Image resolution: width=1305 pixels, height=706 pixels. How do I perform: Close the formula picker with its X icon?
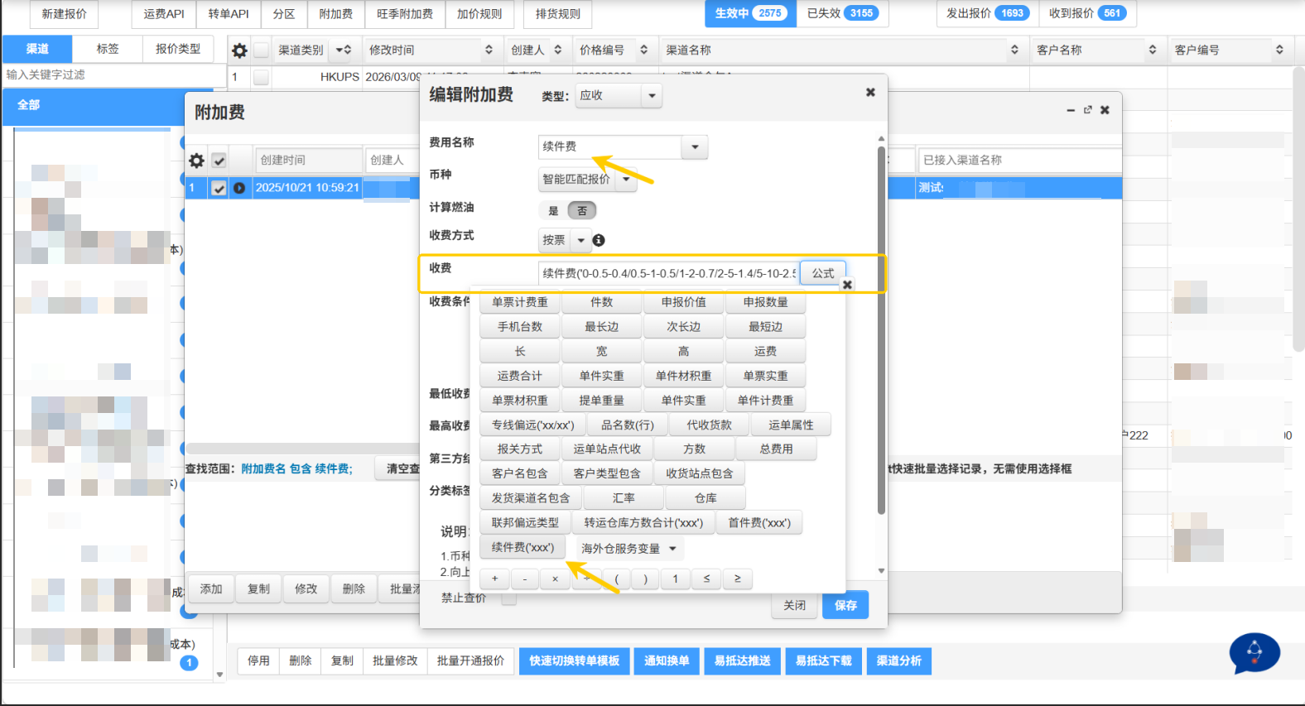pyautogui.click(x=847, y=285)
